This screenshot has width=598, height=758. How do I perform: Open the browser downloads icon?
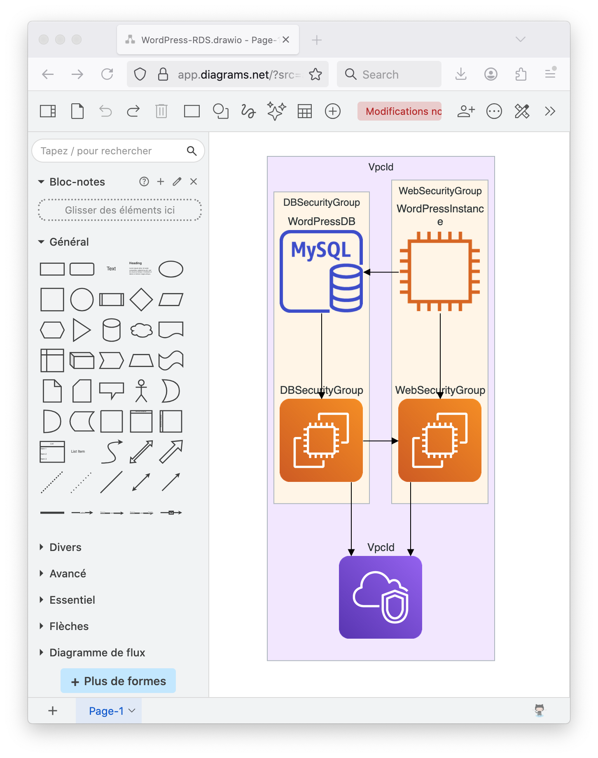point(461,74)
